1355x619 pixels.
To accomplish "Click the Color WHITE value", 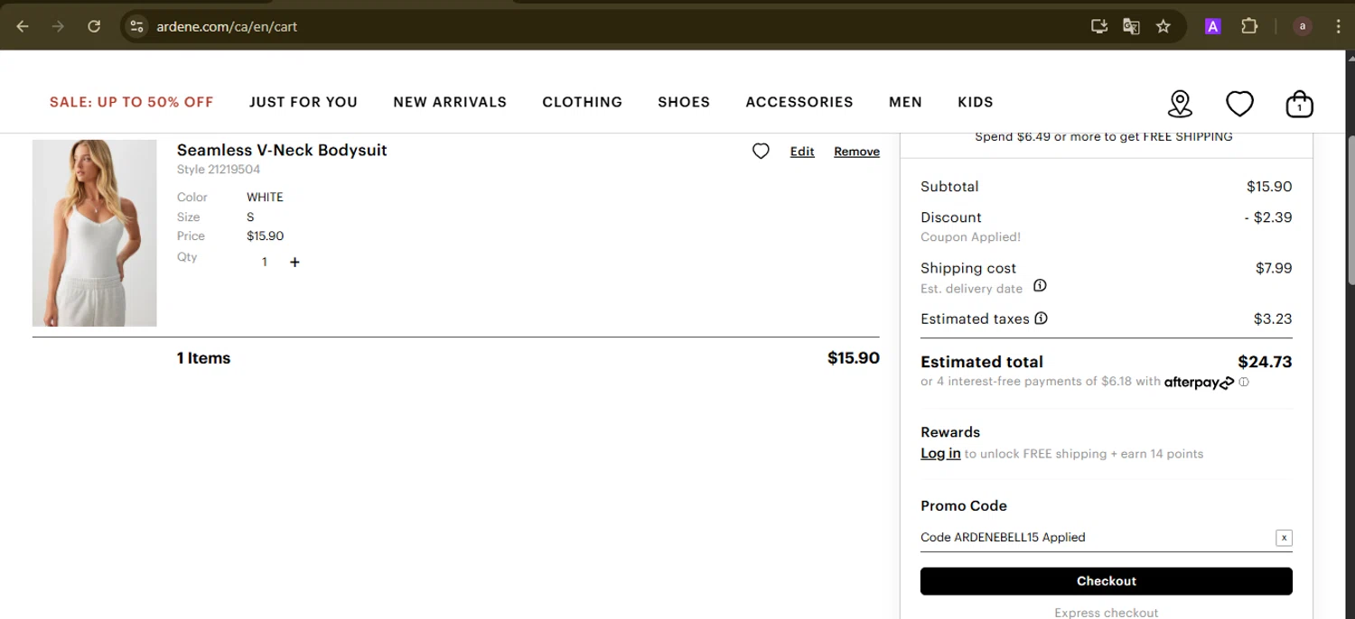I will [x=265, y=197].
